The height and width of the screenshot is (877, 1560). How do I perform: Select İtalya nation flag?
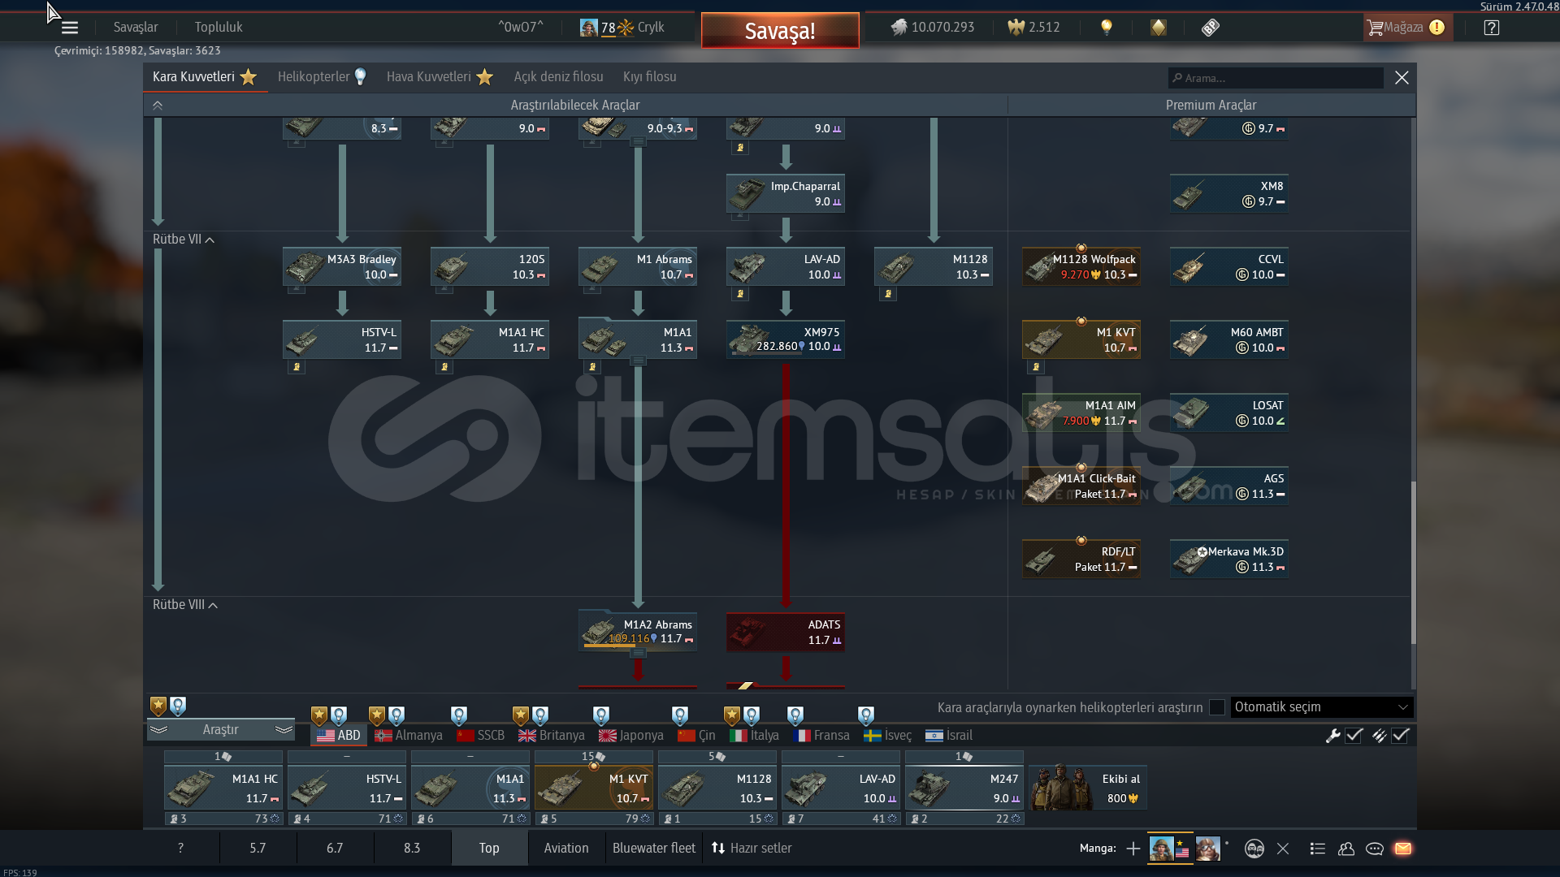pos(754,736)
